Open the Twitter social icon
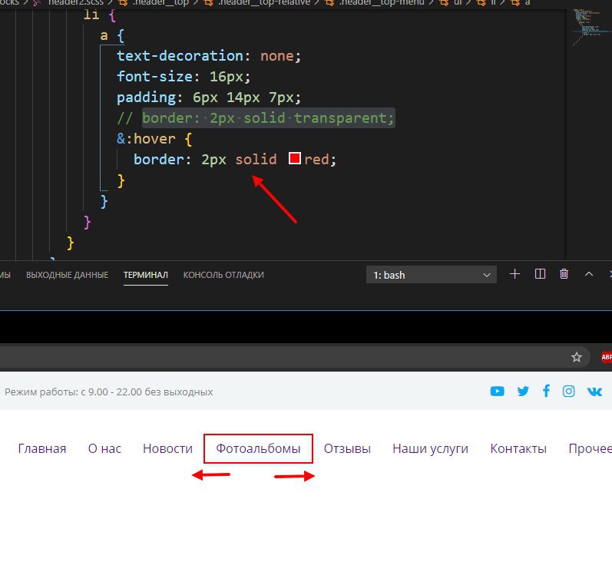The width and height of the screenshot is (612, 575). pyautogui.click(x=523, y=391)
